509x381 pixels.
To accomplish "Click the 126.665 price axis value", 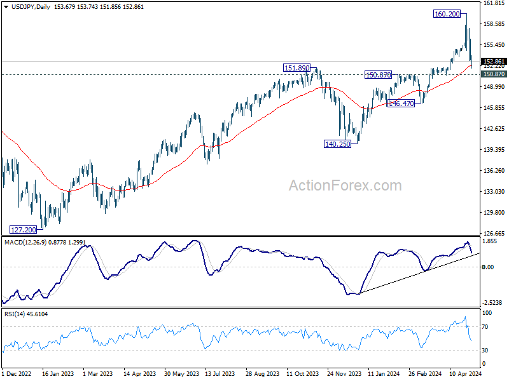I will tap(494, 233).
